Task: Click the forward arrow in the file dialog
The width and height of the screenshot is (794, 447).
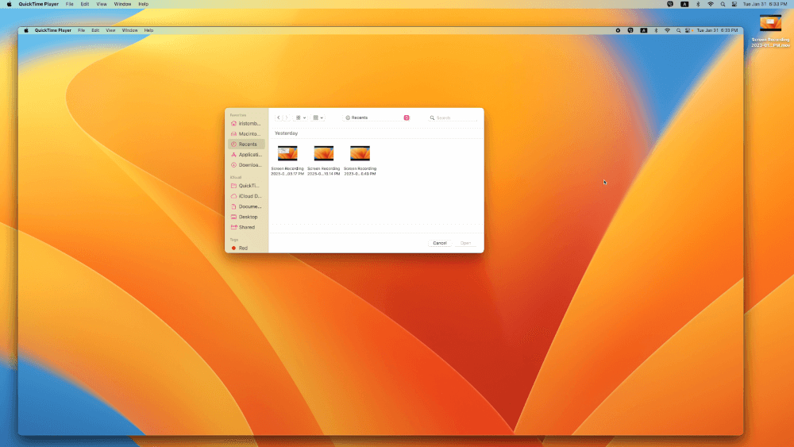Action: click(286, 118)
